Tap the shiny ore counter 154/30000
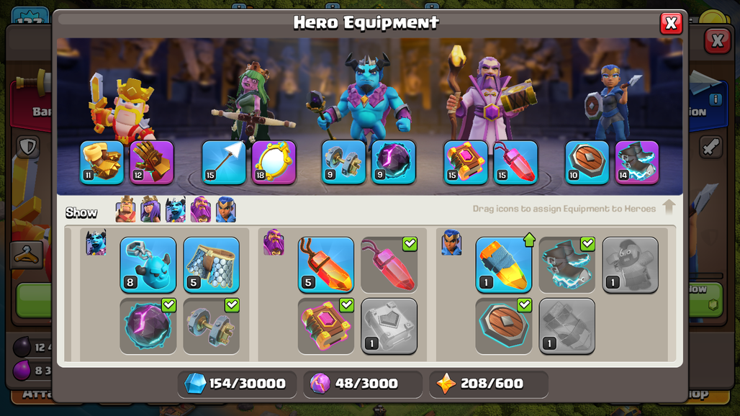The width and height of the screenshot is (740, 416). coord(237,384)
